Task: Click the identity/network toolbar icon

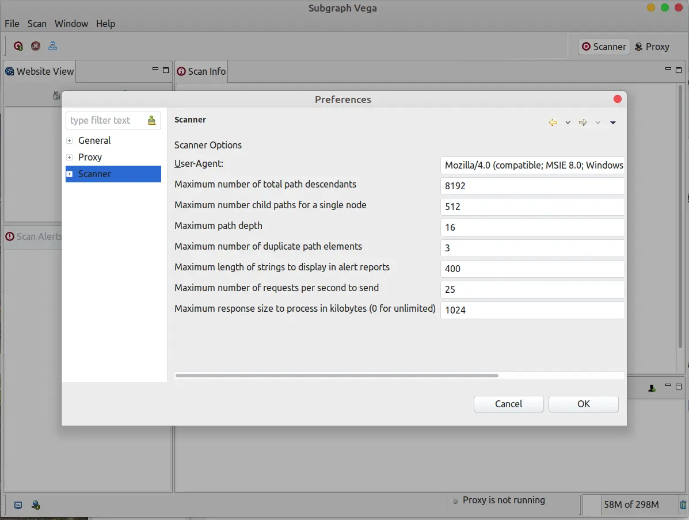Action: pos(53,46)
